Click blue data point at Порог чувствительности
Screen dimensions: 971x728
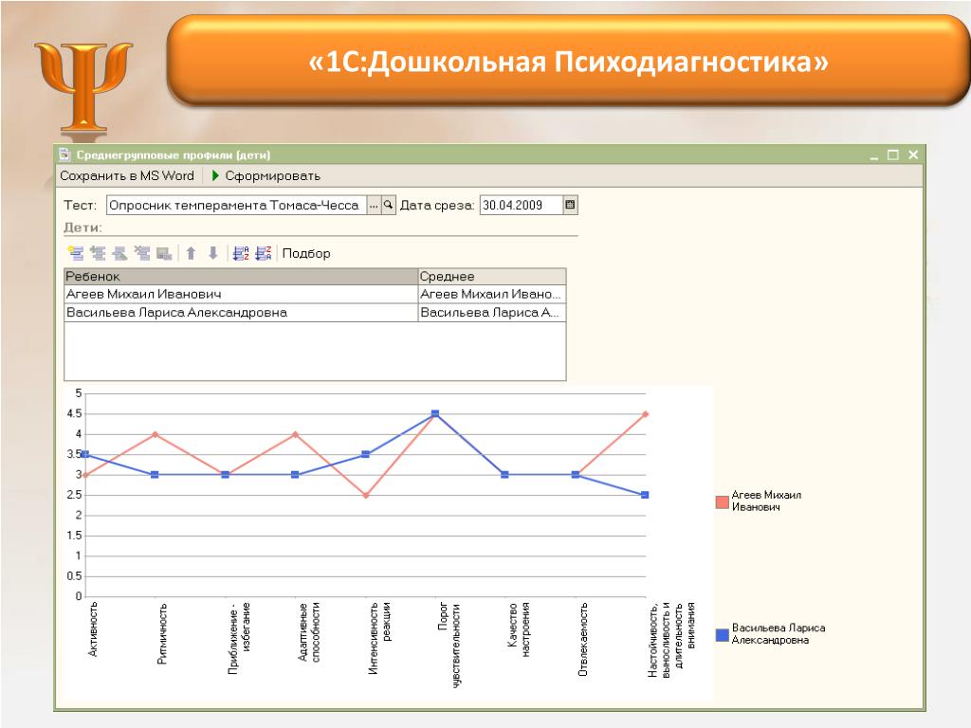[x=435, y=413]
